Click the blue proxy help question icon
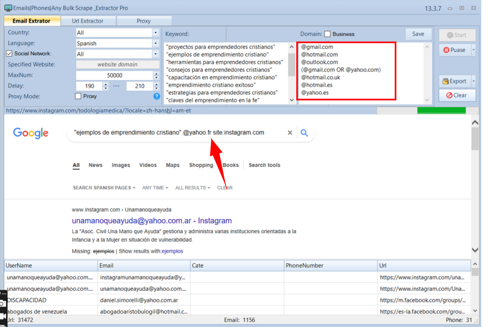This screenshot has height=327, width=494. click(157, 96)
